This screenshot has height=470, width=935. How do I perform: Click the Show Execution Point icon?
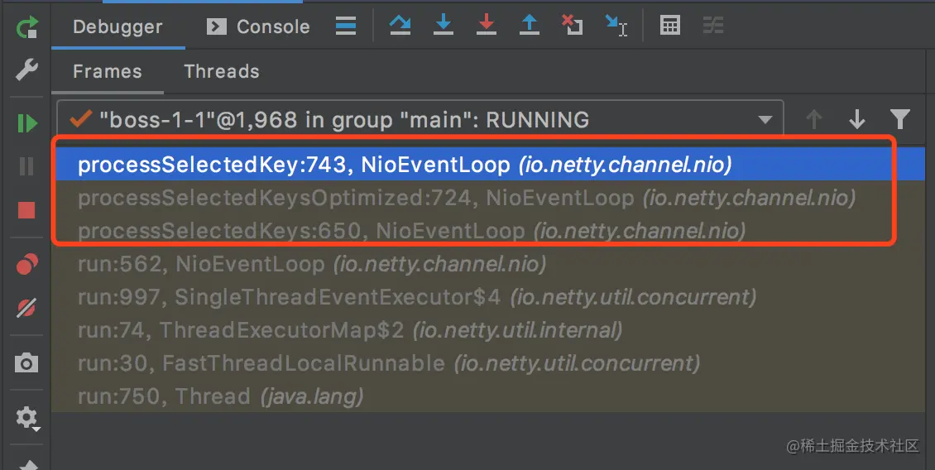point(346,26)
